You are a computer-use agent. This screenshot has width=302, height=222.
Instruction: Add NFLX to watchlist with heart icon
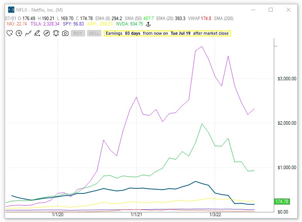pos(10,34)
